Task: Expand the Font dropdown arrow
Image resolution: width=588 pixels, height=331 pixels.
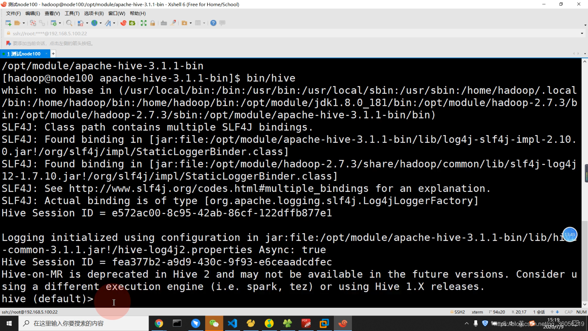Action: (114, 23)
